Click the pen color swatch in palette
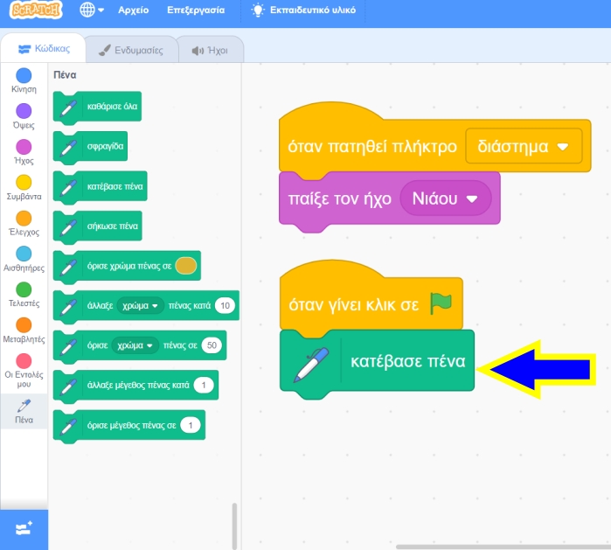 [185, 266]
